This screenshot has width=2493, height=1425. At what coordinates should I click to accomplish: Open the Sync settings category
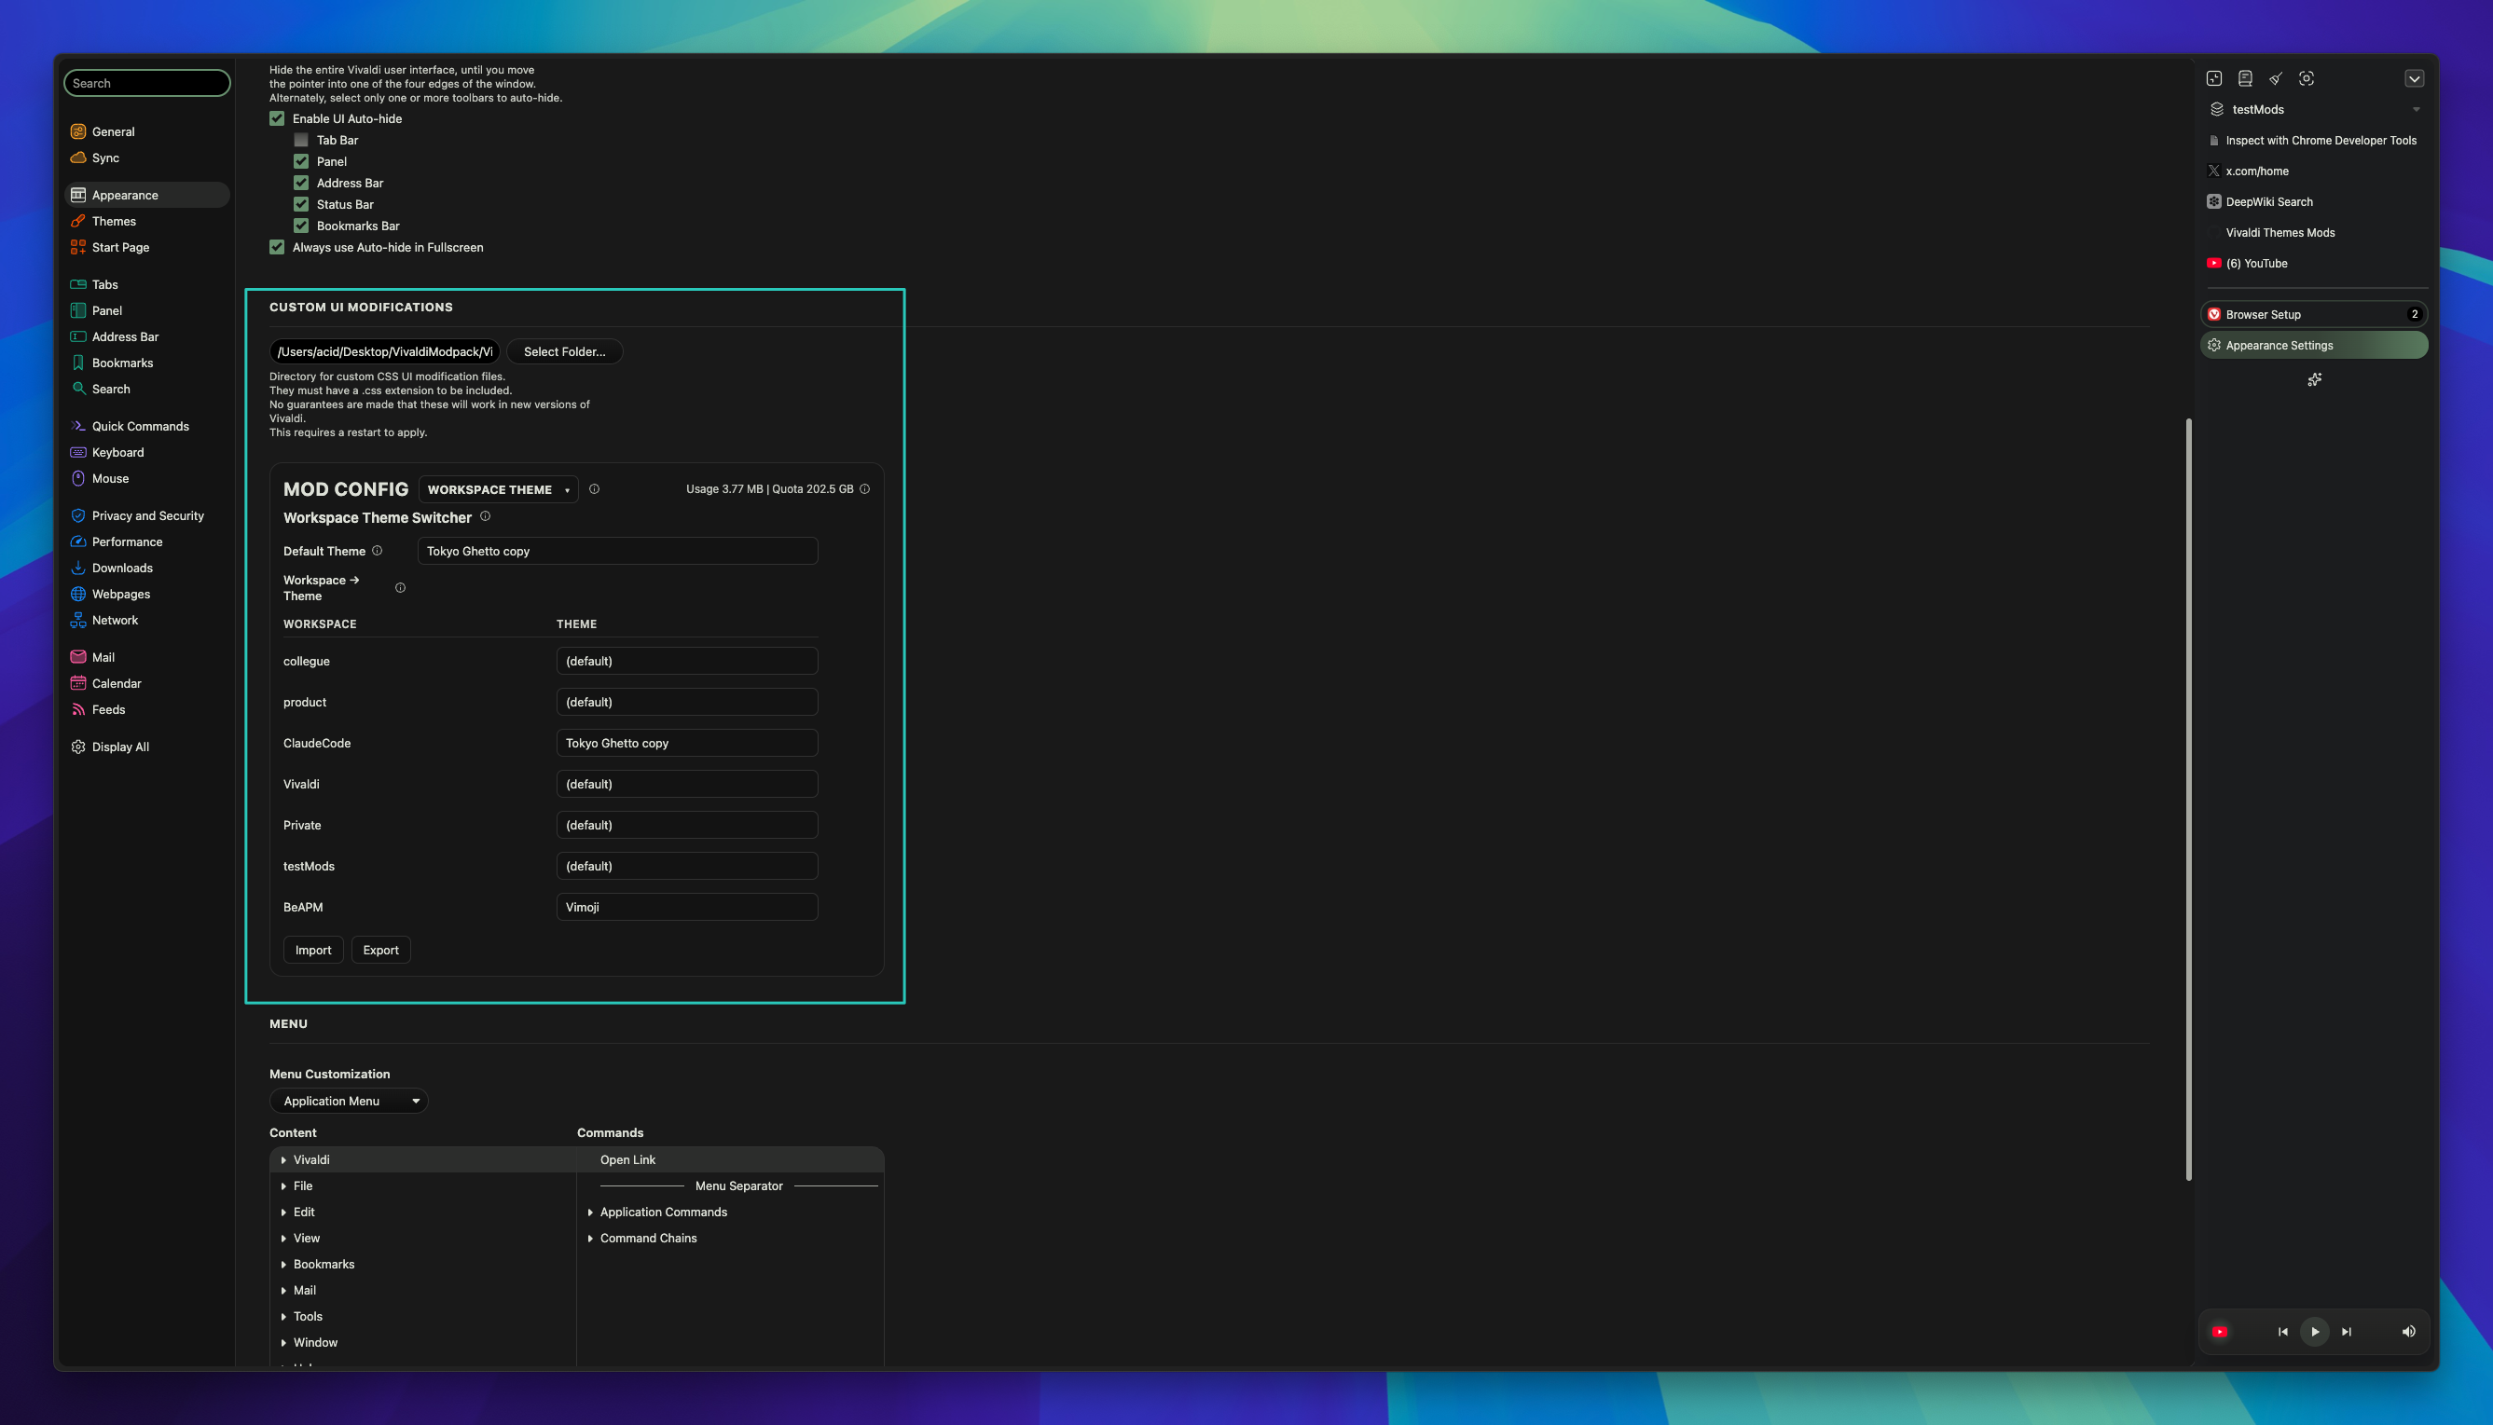point(146,158)
